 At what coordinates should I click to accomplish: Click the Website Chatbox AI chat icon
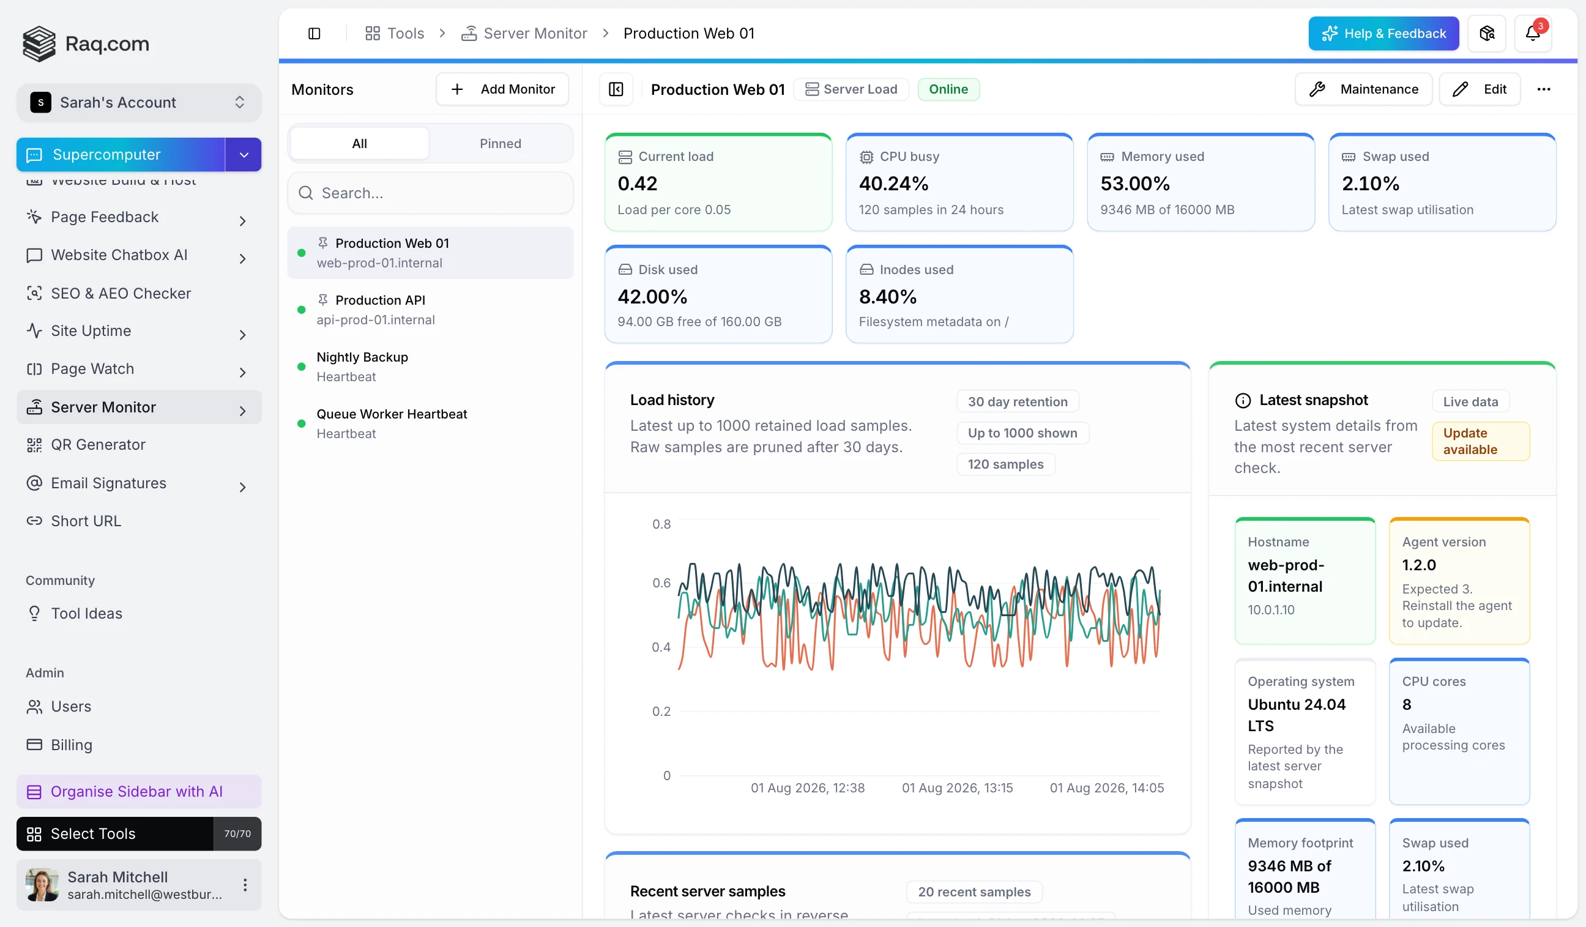(x=34, y=255)
